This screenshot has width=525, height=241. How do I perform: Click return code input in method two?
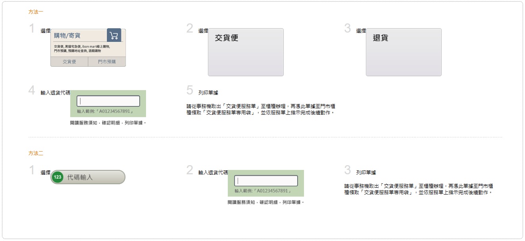click(266, 181)
